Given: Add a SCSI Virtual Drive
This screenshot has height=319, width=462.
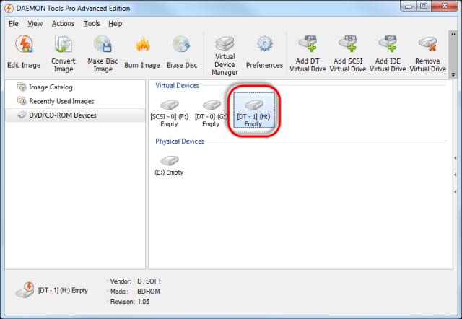Looking at the screenshot, I should (348, 53).
